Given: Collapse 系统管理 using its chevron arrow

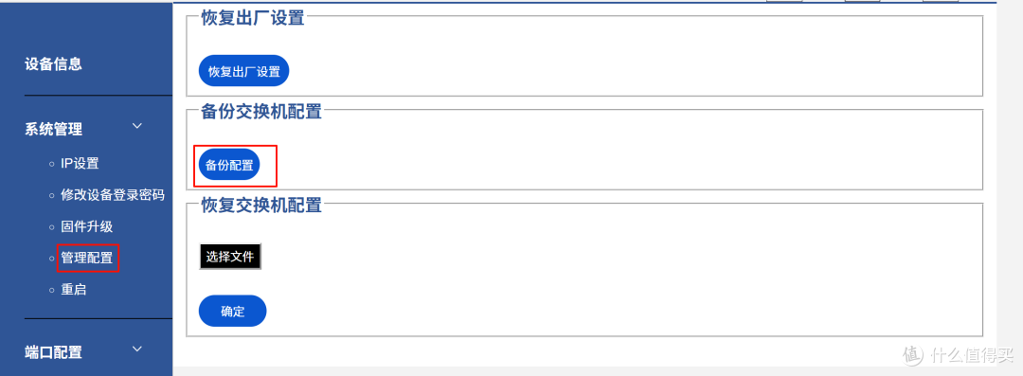Looking at the screenshot, I should (x=137, y=126).
